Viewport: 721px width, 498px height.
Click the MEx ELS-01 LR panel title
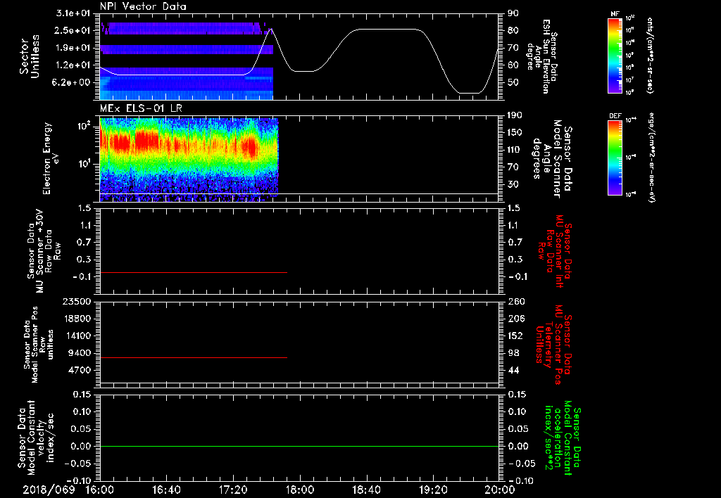pyautogui.click(x=141, y=108)
